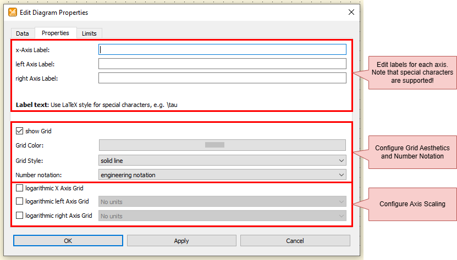The width and height of the screenshot is (457, 260).
Task: Click the application icon in the title bar
Action: tap(13, 12)
